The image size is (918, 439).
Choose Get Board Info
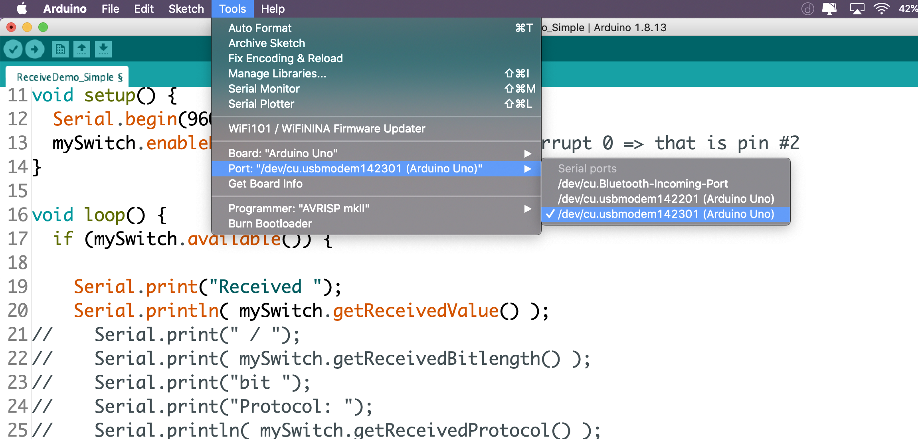265,184
